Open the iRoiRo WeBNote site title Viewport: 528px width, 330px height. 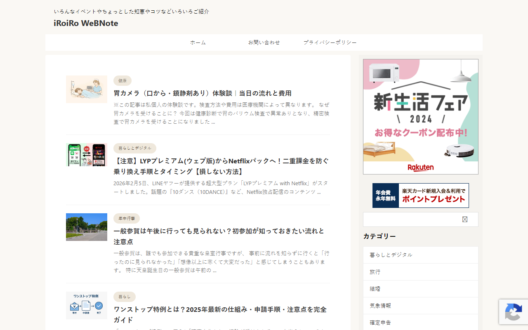pyautogui.click(x=86, y=23)
